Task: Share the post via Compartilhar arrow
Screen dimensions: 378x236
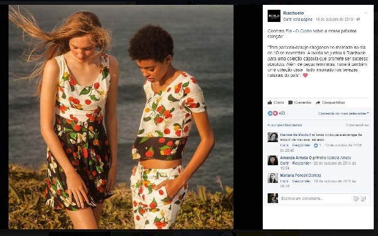Action: click(x=330, y=102)
